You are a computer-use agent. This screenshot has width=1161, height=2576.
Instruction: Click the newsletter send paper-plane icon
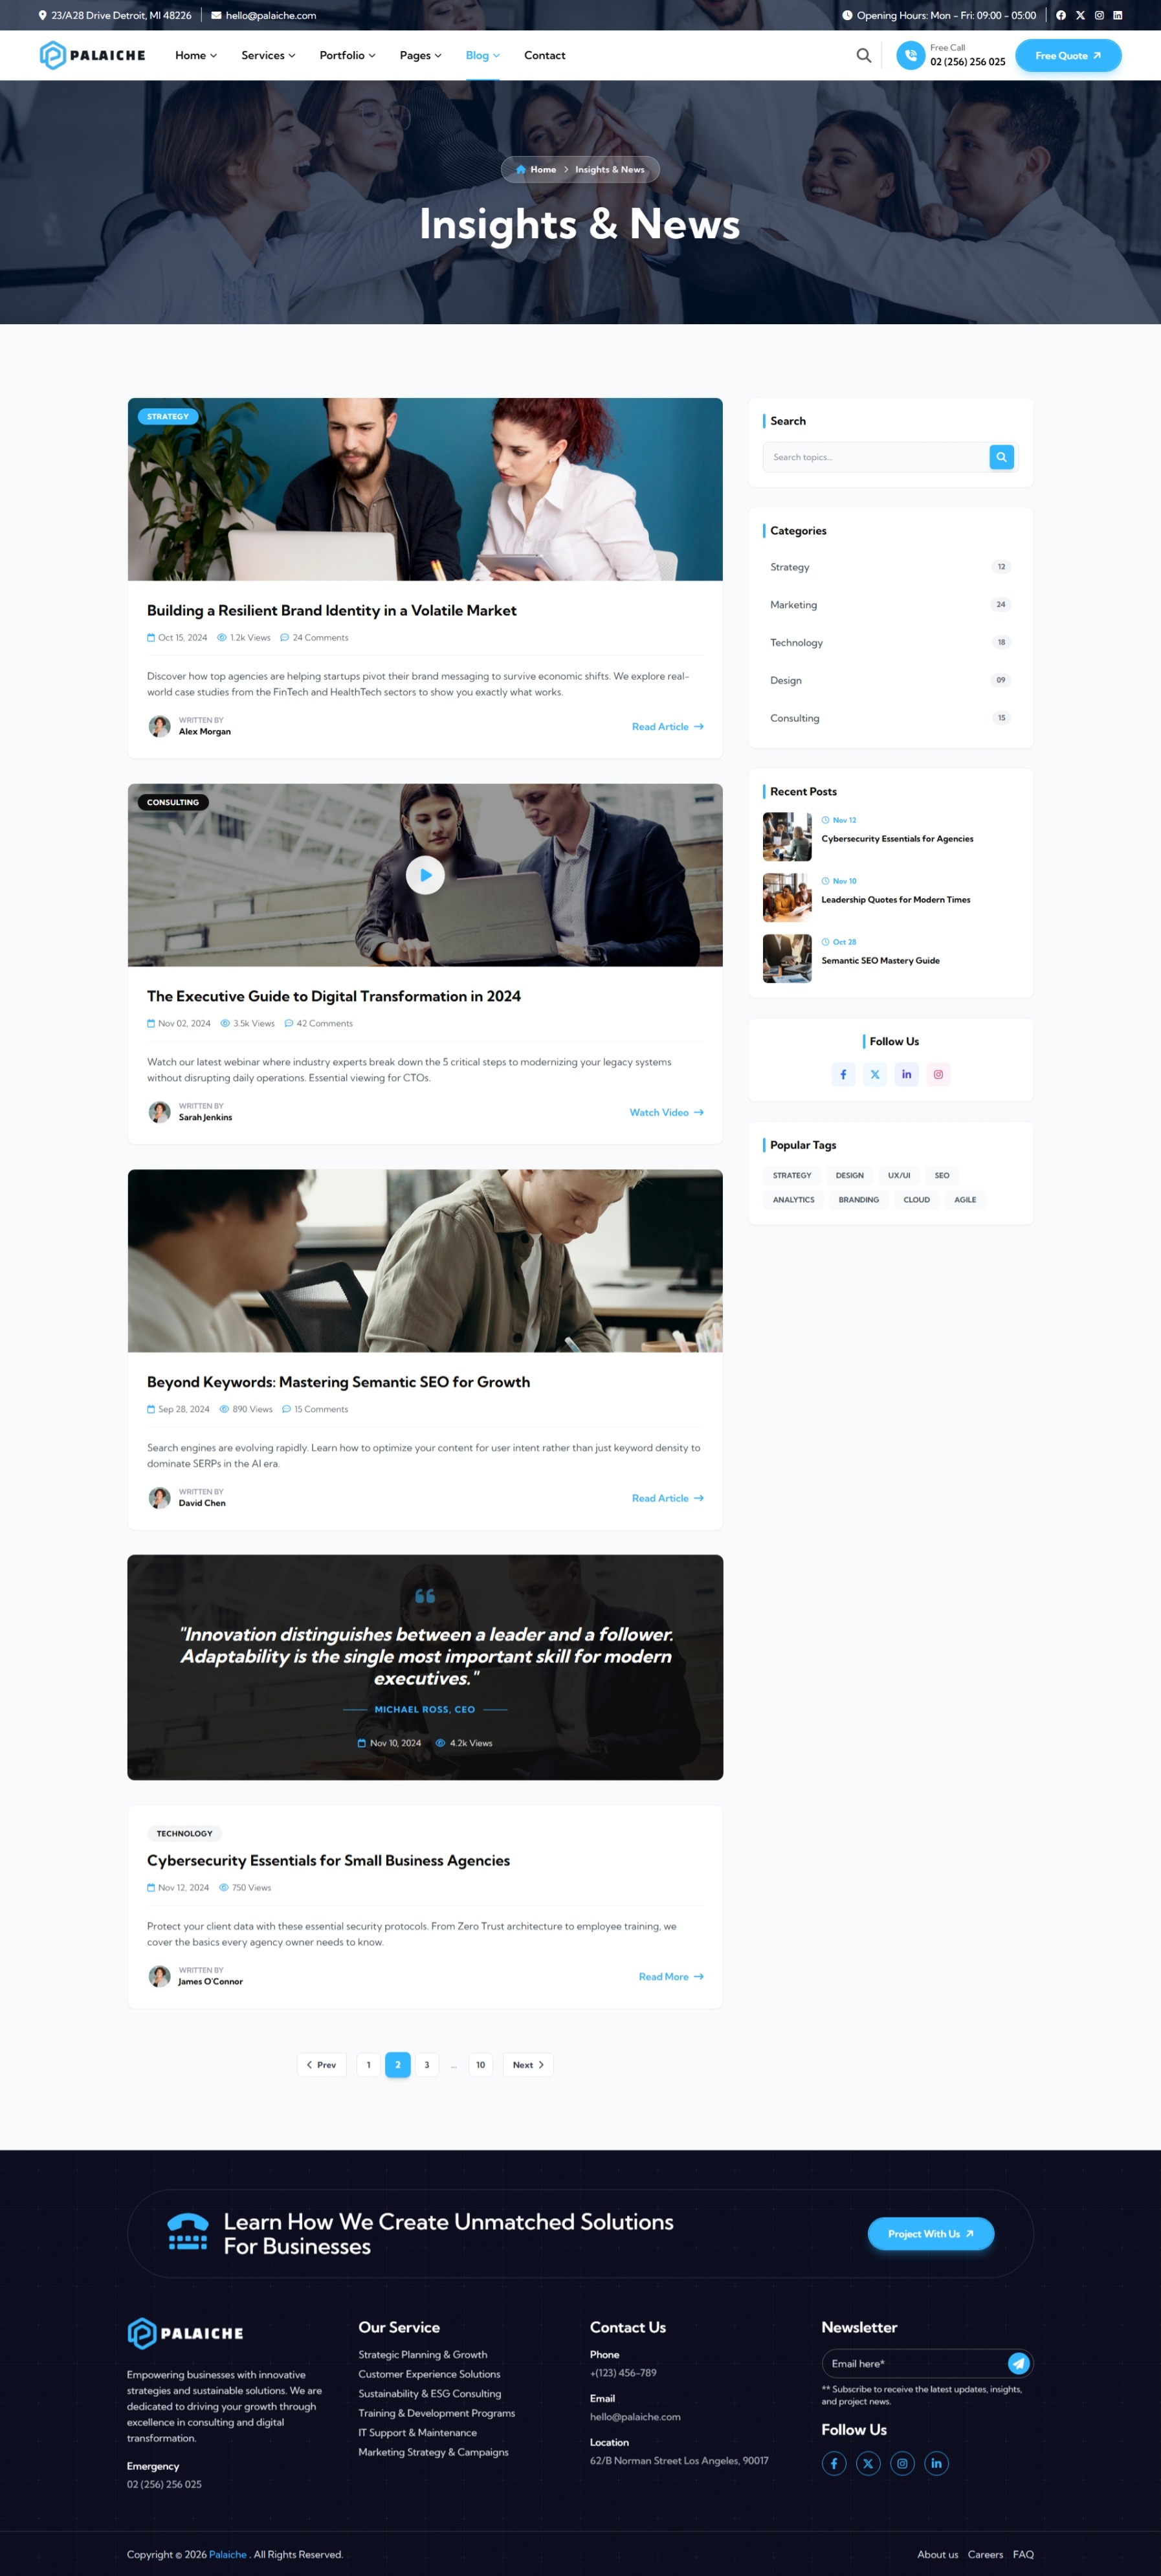tap(1018, 2363)
